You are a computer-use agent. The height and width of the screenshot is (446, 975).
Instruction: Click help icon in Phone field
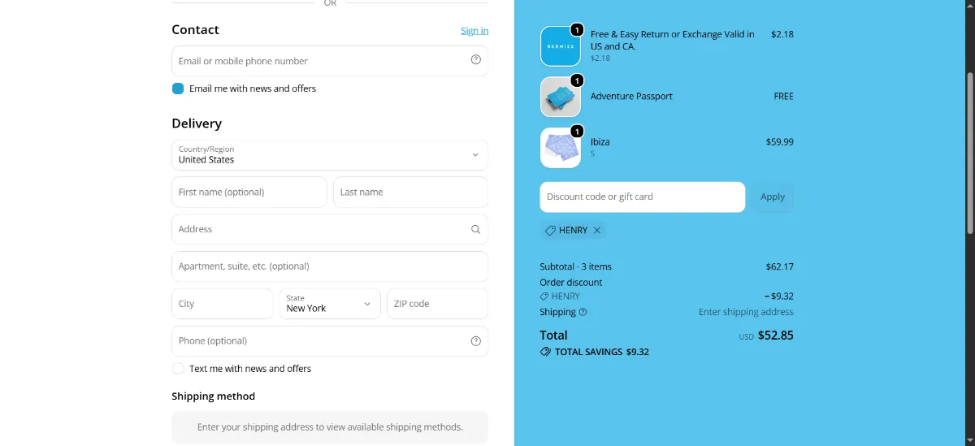point(476,341)
